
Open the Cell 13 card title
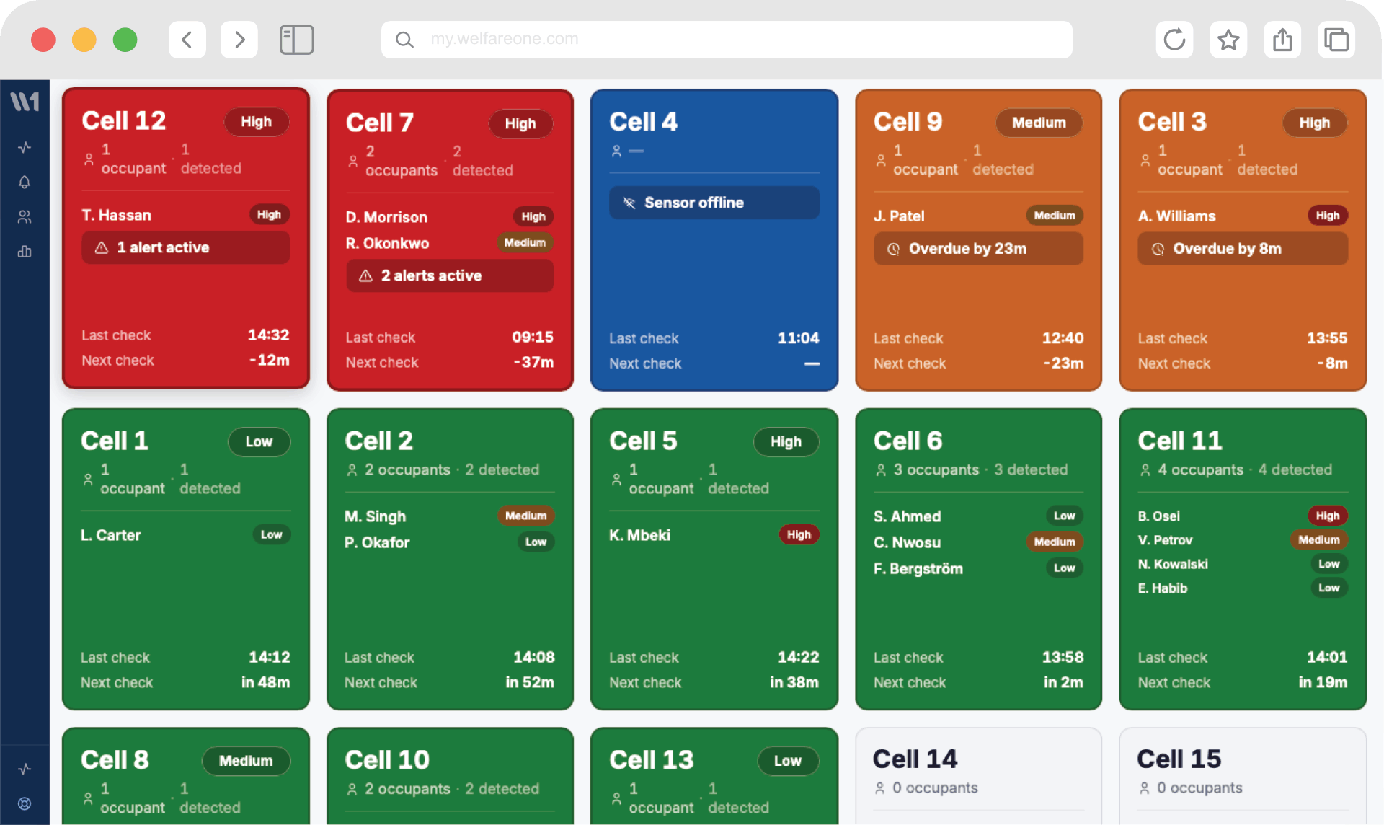click(652, 760)
